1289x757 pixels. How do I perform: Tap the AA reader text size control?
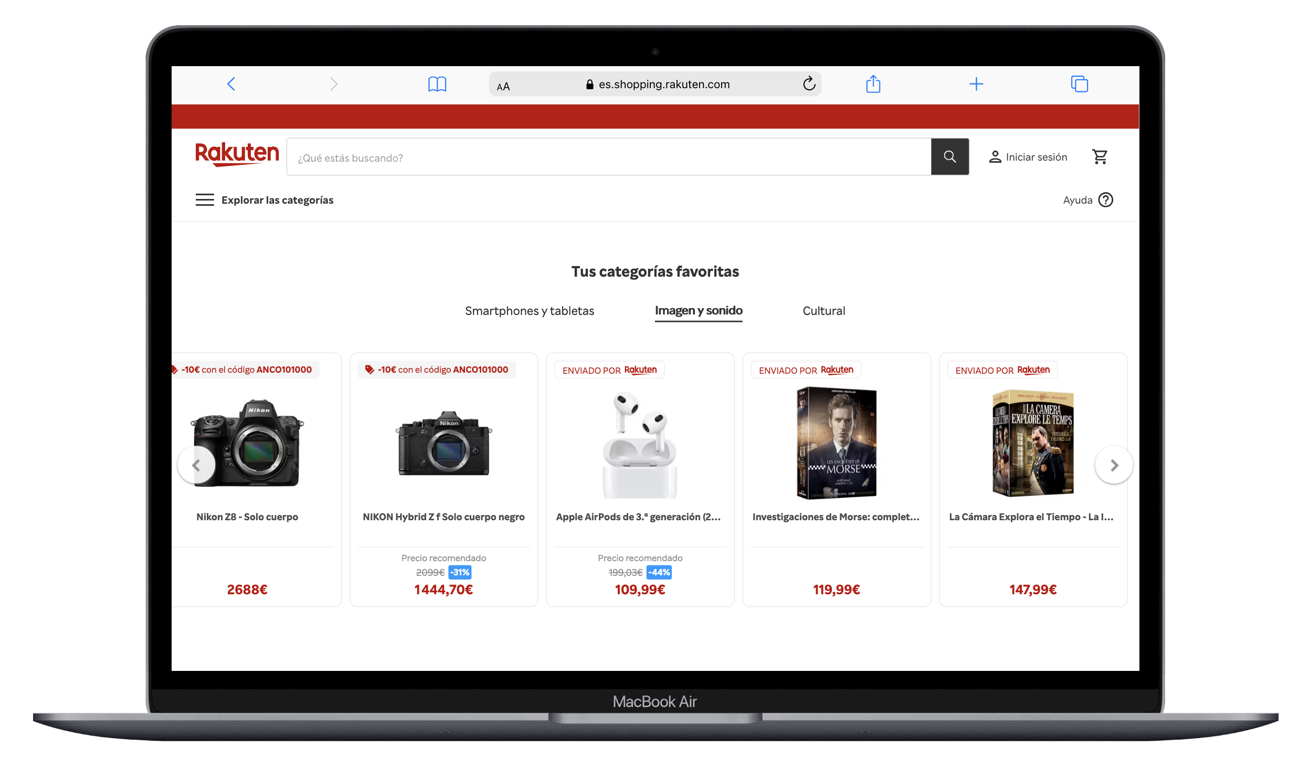pos(503,87)
